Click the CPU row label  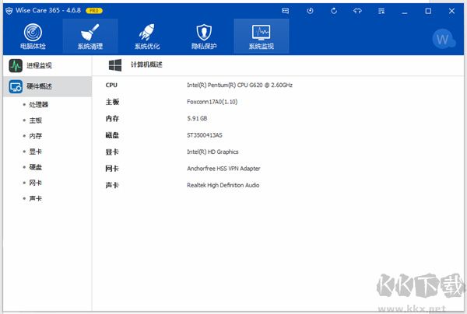pyautogui.click(x=111, y=85)
